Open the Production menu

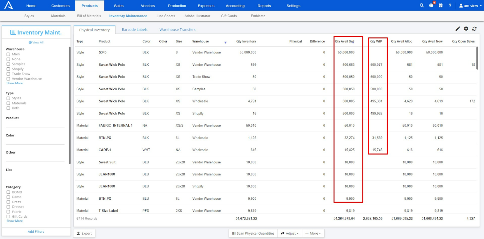coord(177,6)
